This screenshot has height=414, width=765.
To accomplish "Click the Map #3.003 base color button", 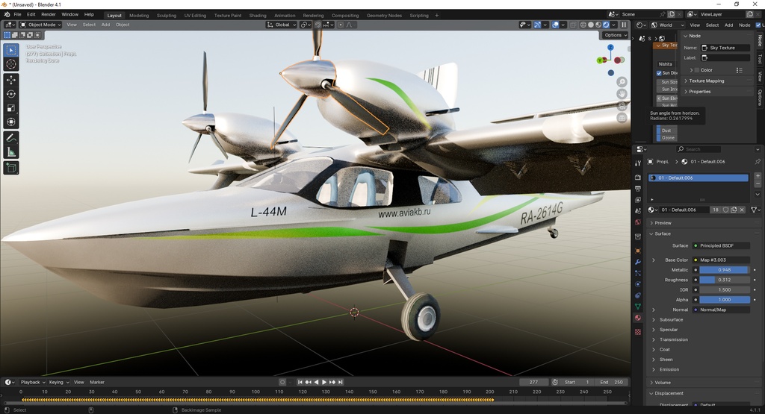I will tap(721, 260).
